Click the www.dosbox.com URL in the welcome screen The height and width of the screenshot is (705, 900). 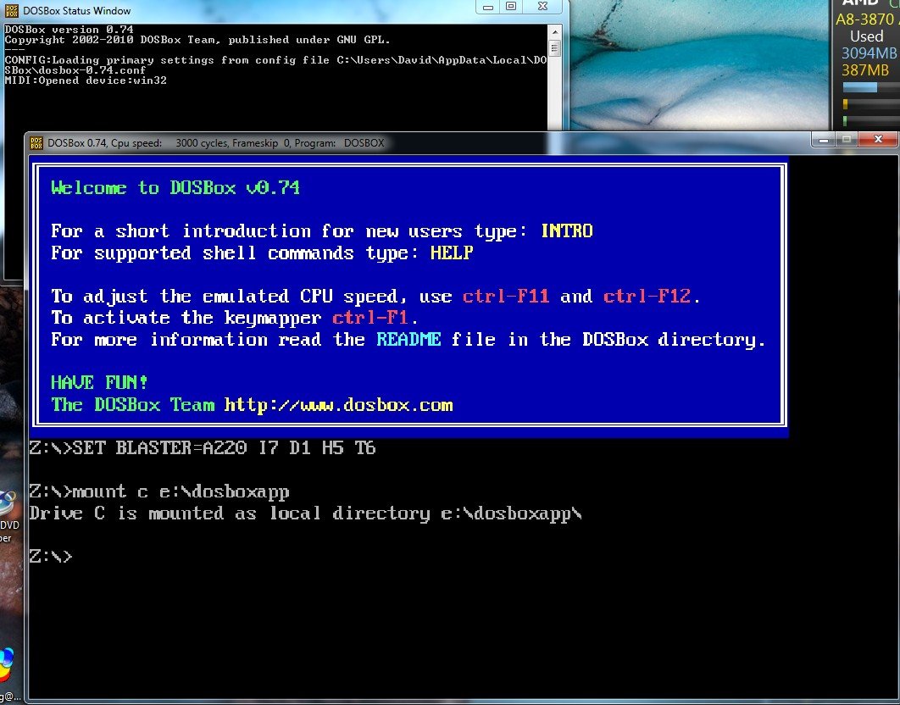(x=338, y=405)
